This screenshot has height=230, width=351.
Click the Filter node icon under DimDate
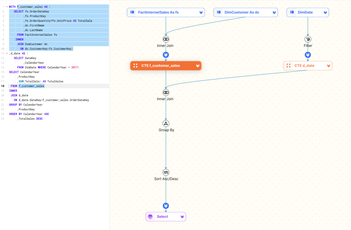(308, 39)
